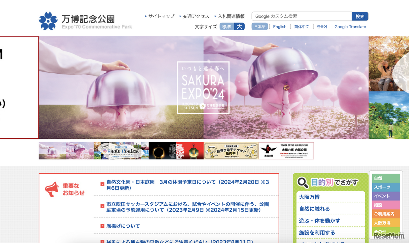The width and height of the screenshot is (409, 243).
Task: Select 交通アクセス in the top menu
Action: (x=195, y=16)
